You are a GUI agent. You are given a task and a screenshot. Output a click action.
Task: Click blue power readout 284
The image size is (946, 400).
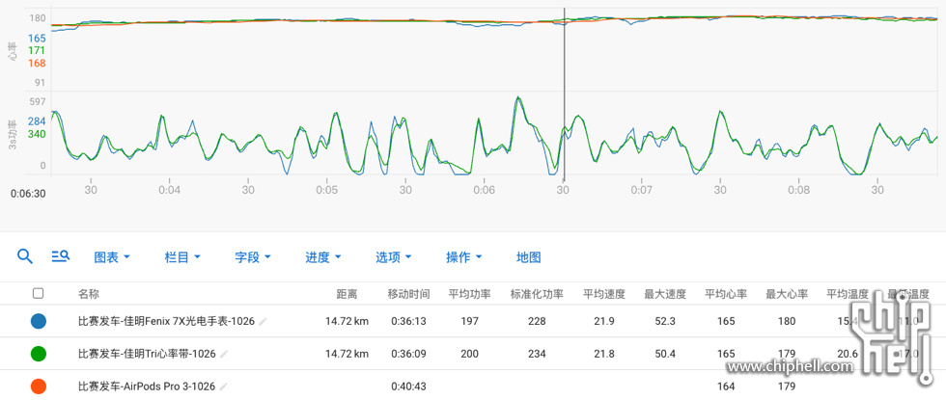[x=37, y=121]
